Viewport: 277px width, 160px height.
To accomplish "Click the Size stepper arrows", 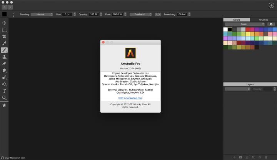I will coord(75,15).
